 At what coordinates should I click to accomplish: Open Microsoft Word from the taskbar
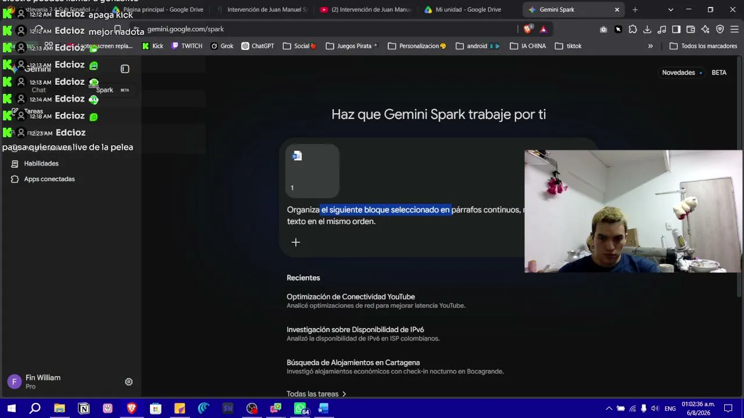(x=324, y=408)
